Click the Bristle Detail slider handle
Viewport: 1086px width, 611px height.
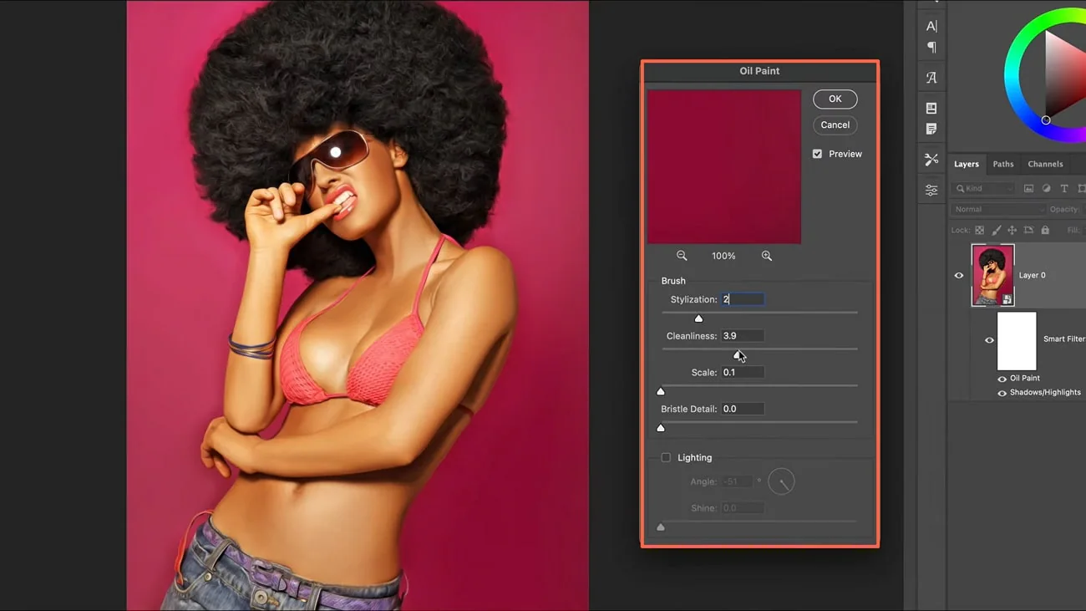(661, 428)
